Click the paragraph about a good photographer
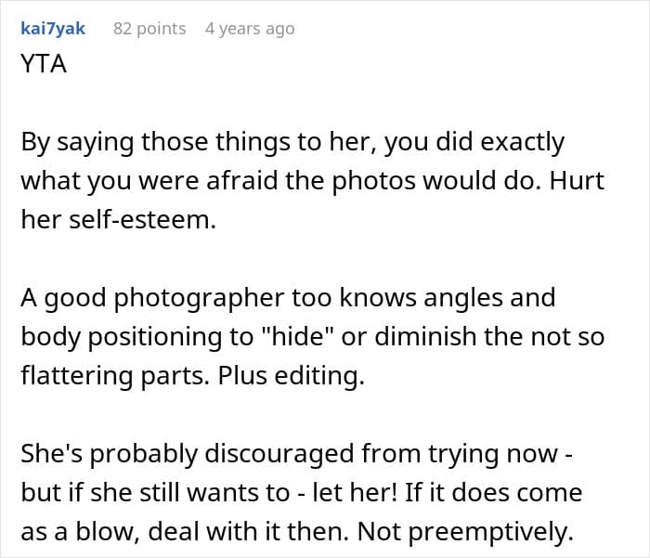The image size is (650, 558). coord(313,336)
